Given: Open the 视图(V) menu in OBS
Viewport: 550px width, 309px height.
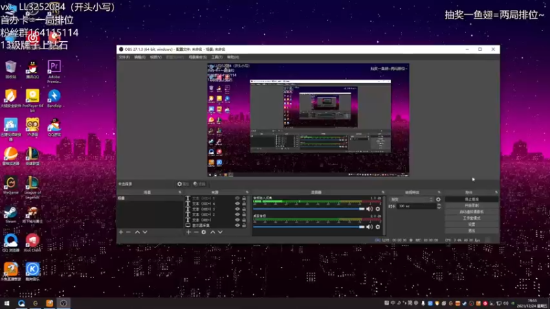Looking at the screenshot, I should pyautogui.click(x=156, y=57).
